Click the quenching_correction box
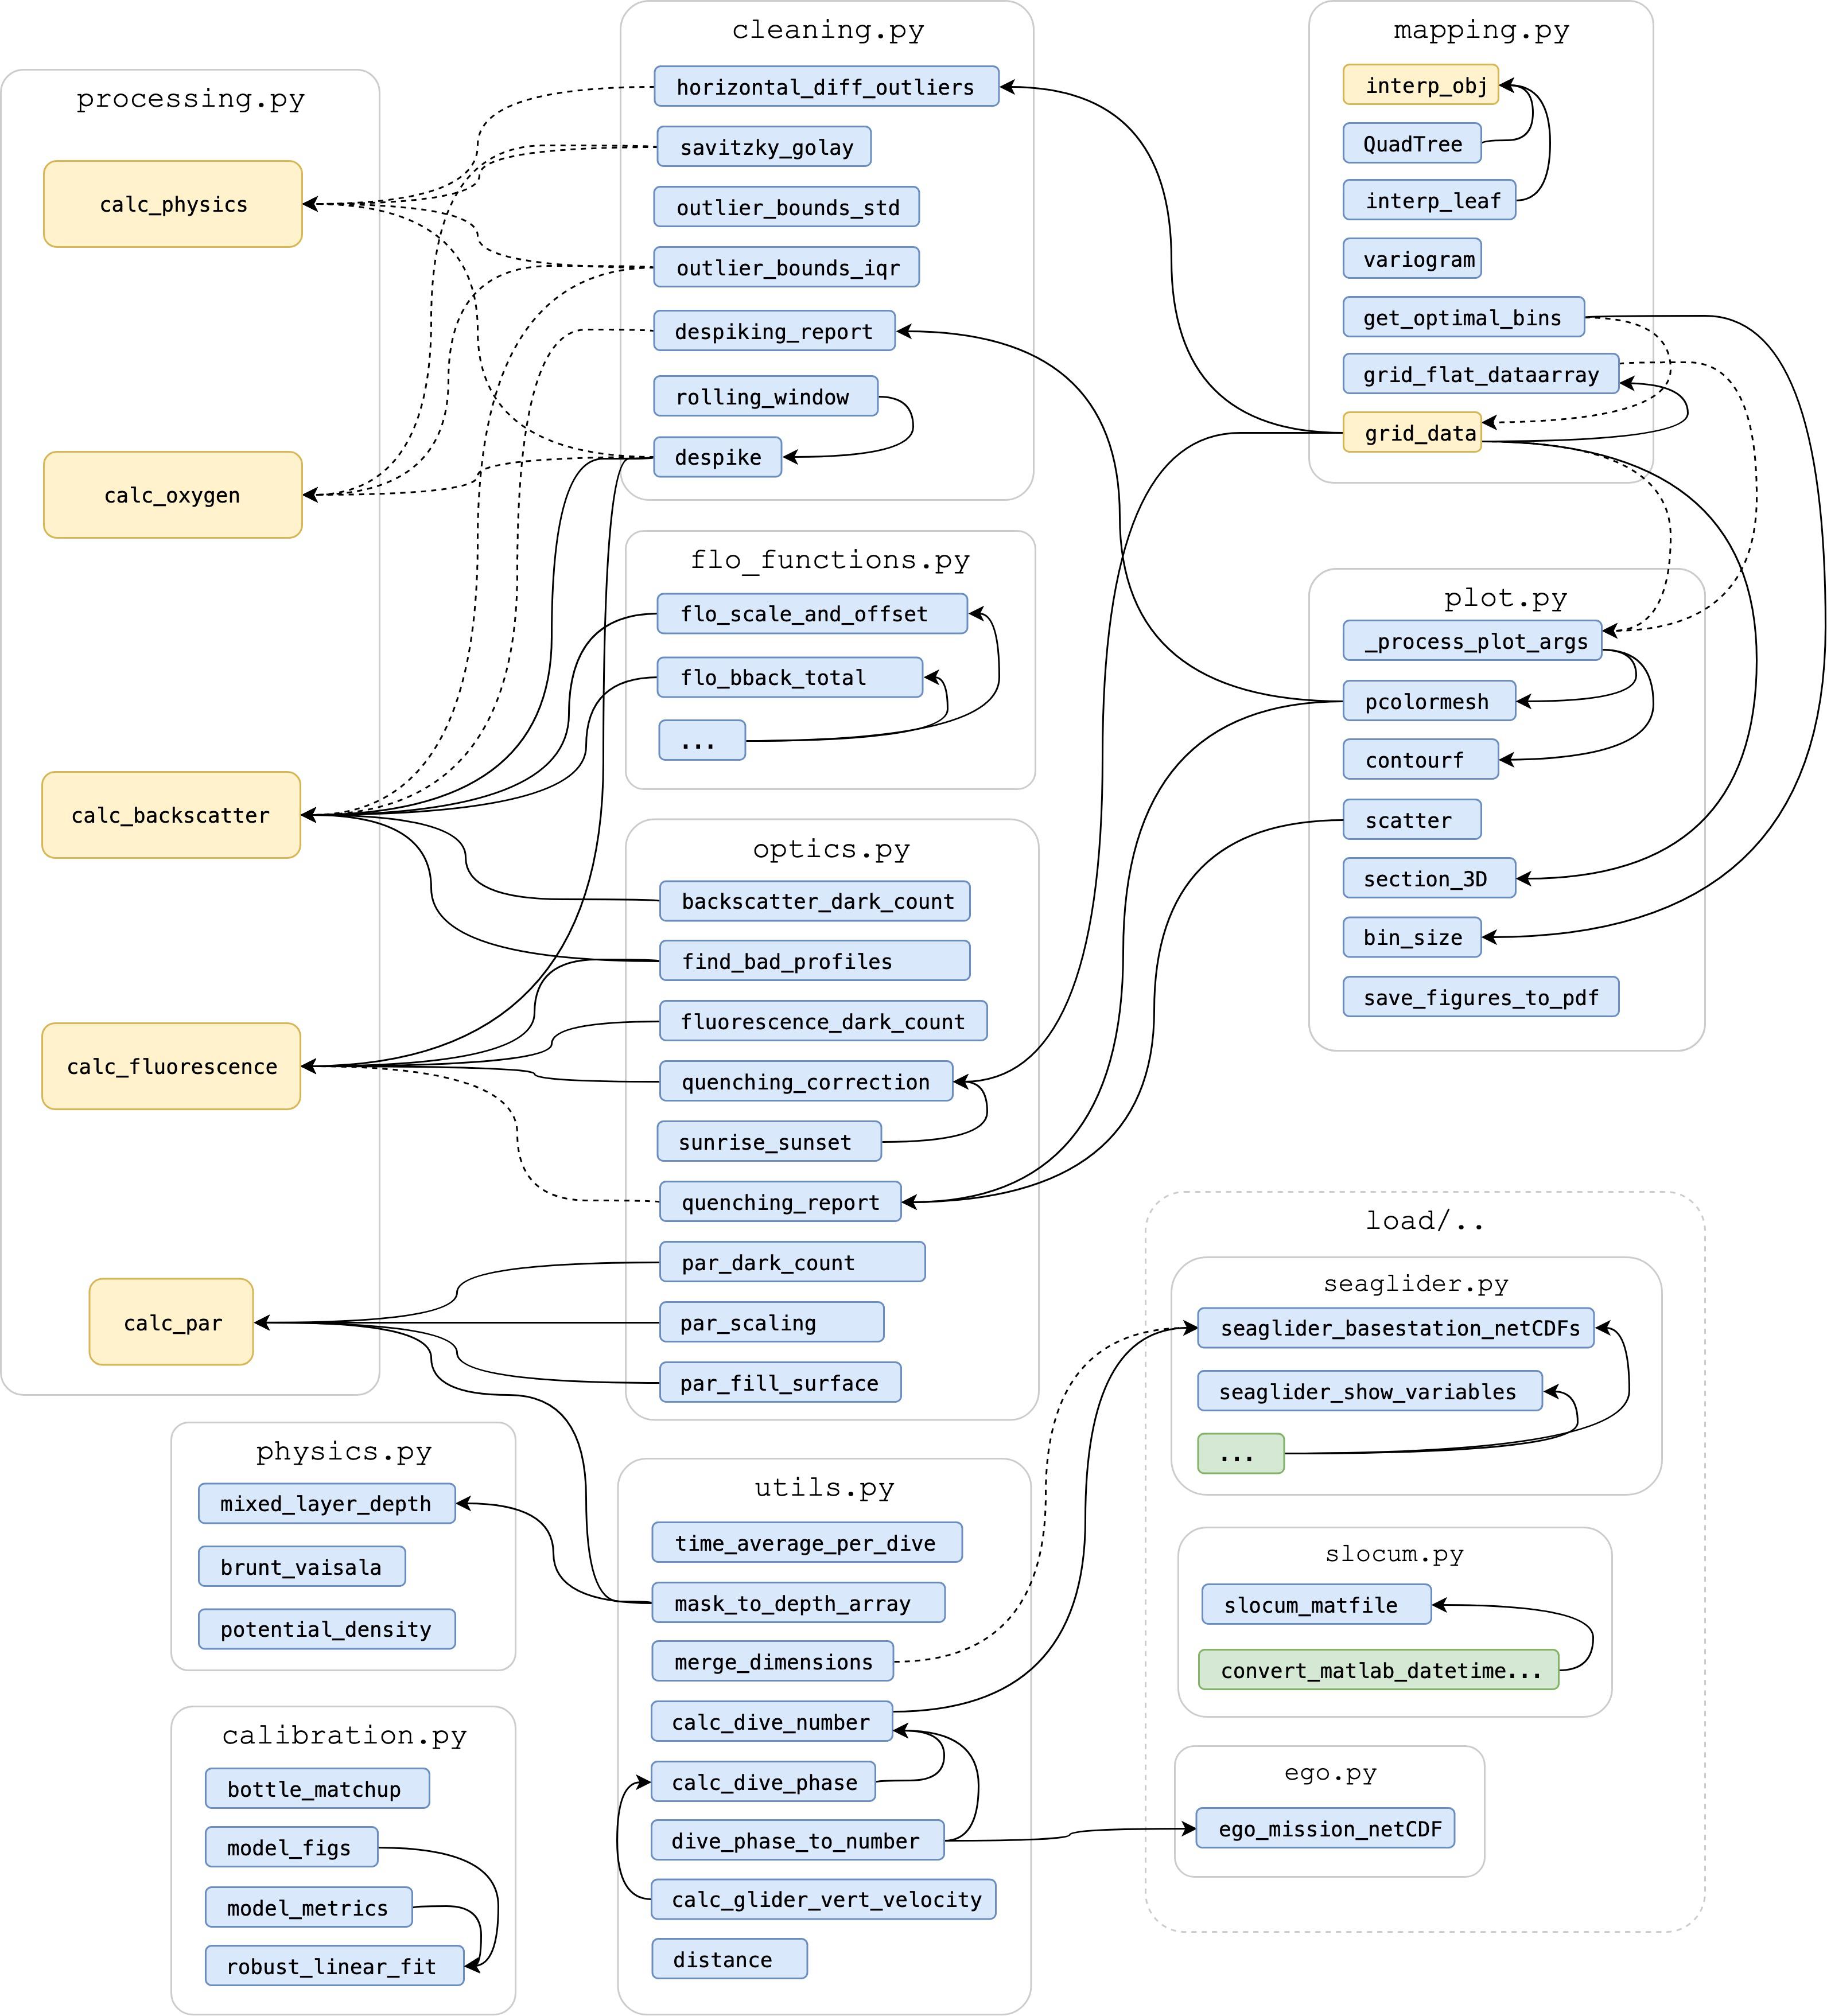Viewport: 1827px width, 2016px height. point(806,1081)
